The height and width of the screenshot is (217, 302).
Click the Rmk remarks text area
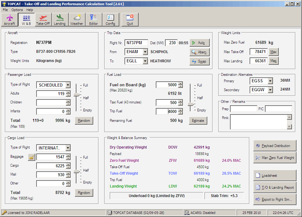(x=258, y=122)
